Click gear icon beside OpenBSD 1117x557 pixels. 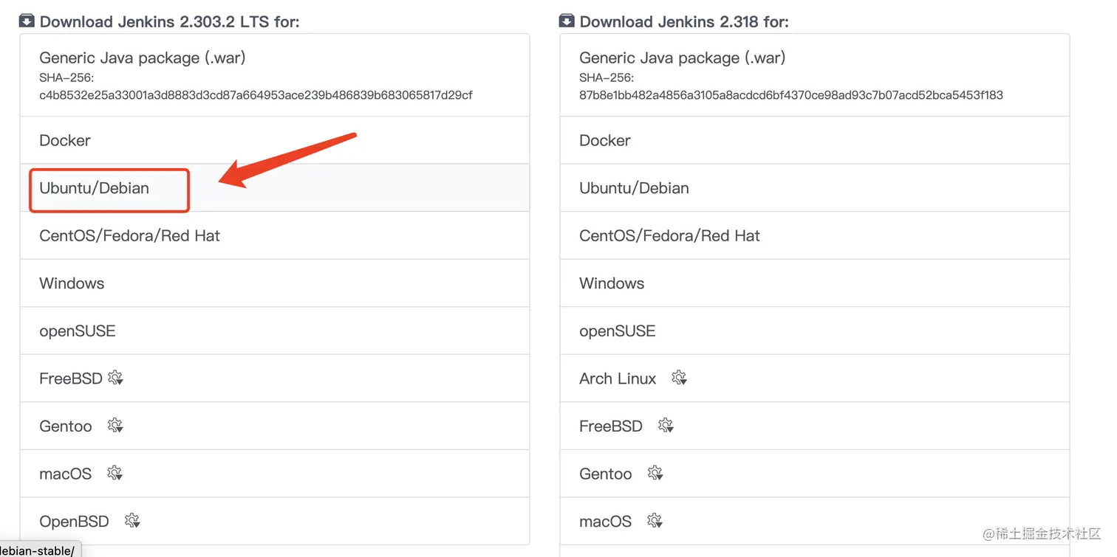(132, 521)
